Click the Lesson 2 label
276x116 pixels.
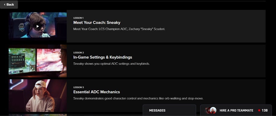(x=79, y=53)
